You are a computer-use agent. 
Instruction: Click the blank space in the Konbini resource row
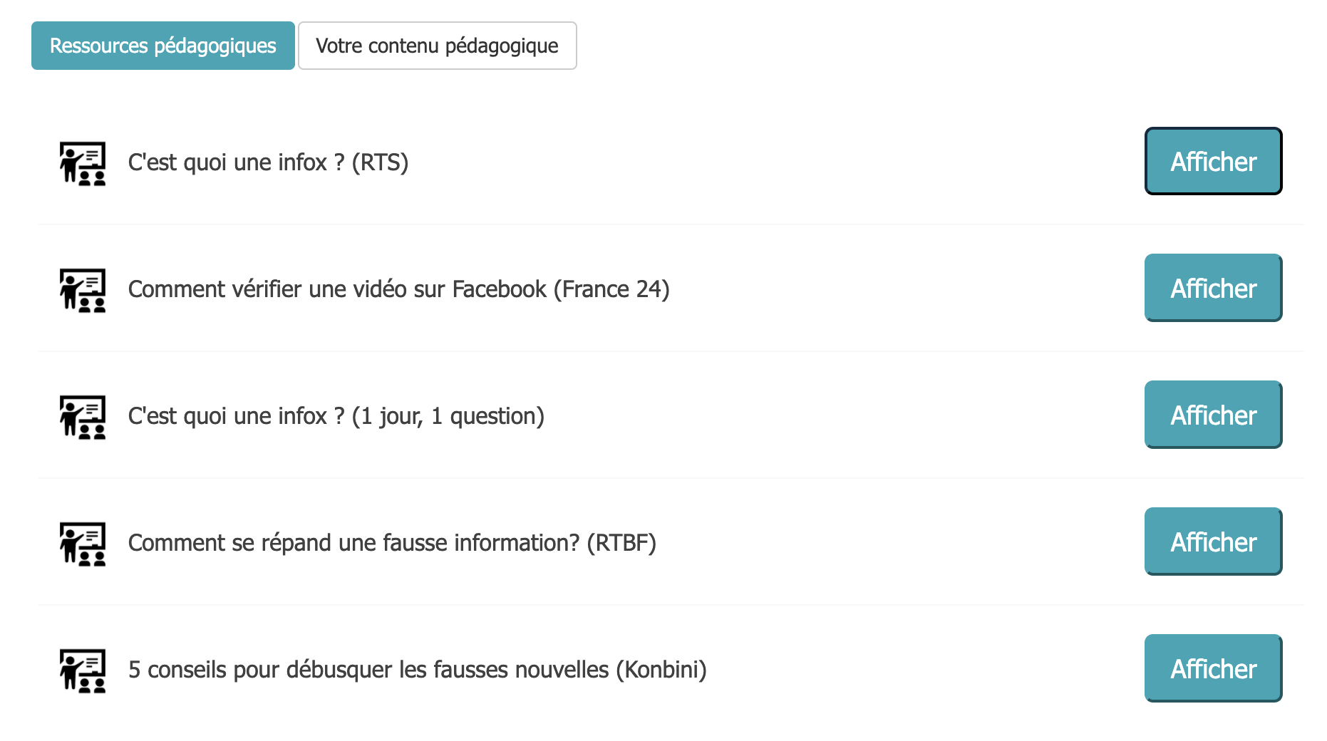[925, 670]
